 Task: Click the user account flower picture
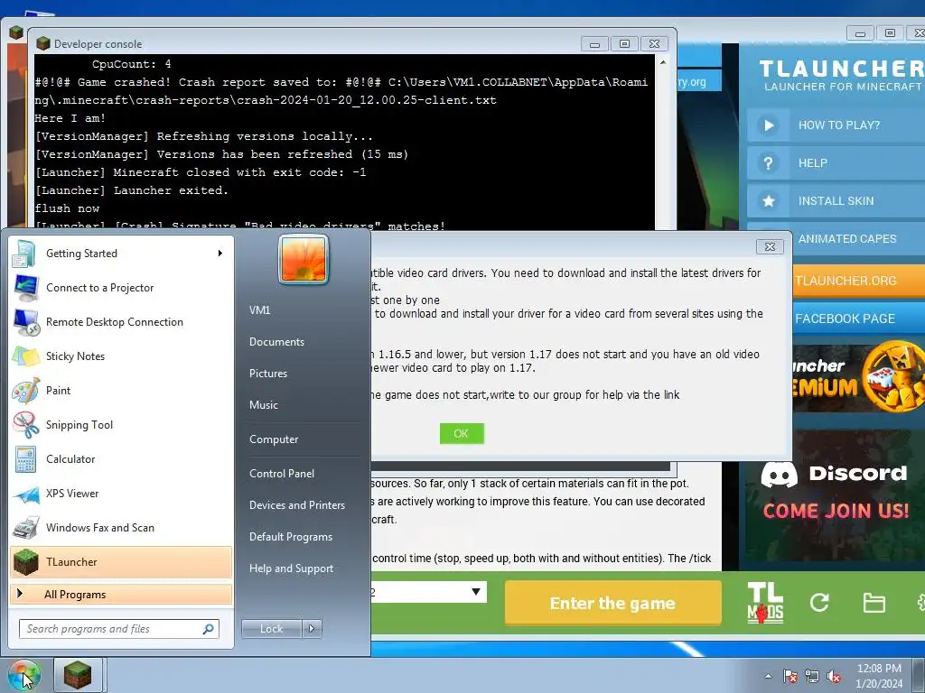coord(304,260)
